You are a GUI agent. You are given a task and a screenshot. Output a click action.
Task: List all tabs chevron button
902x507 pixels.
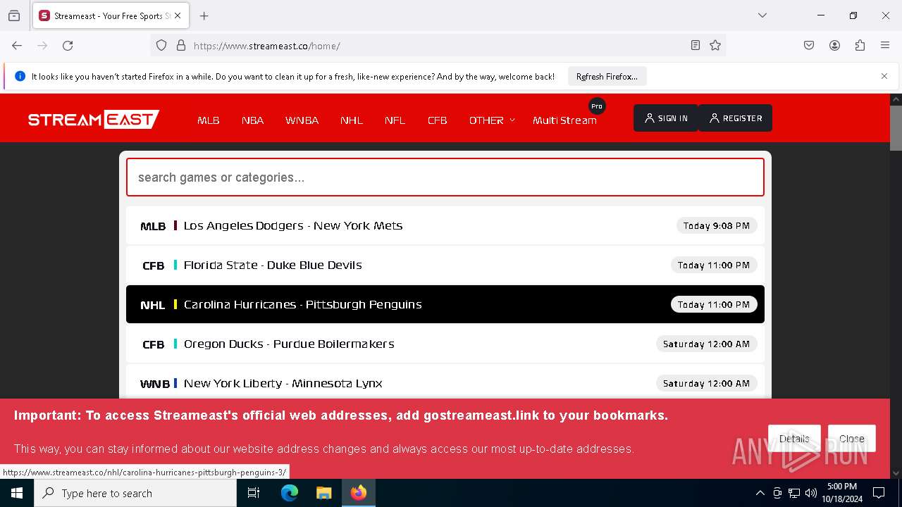(x=762, y=15)
